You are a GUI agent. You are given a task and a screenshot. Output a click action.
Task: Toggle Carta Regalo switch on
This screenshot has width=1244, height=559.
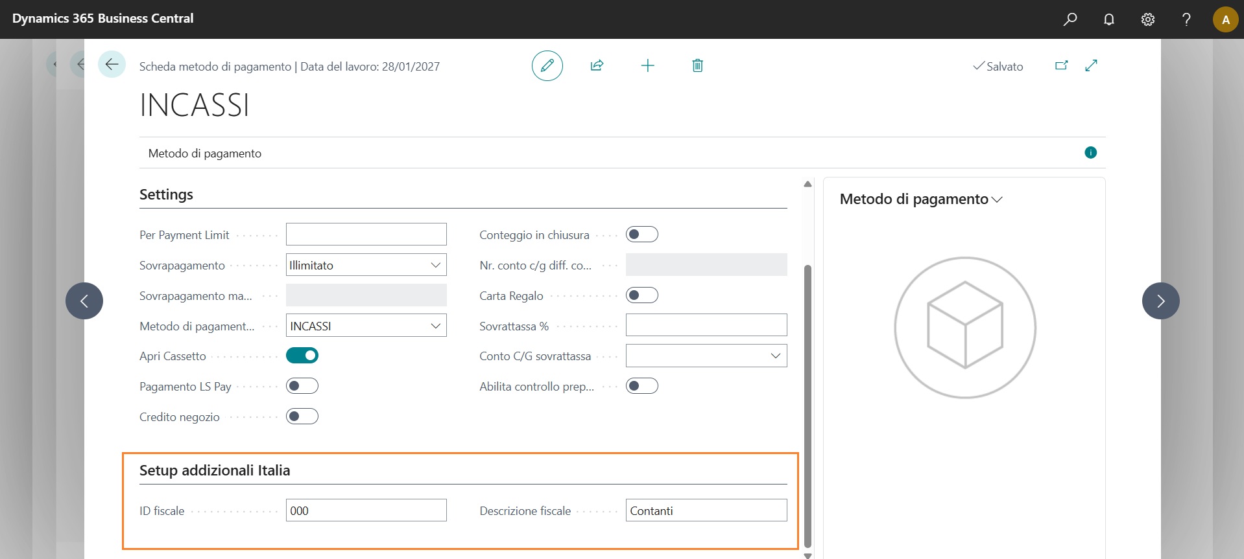[641, 295]
